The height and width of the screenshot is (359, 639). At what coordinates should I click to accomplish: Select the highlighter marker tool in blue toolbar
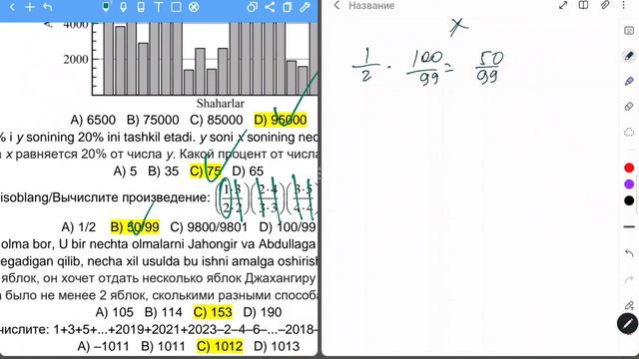[123, 7]
